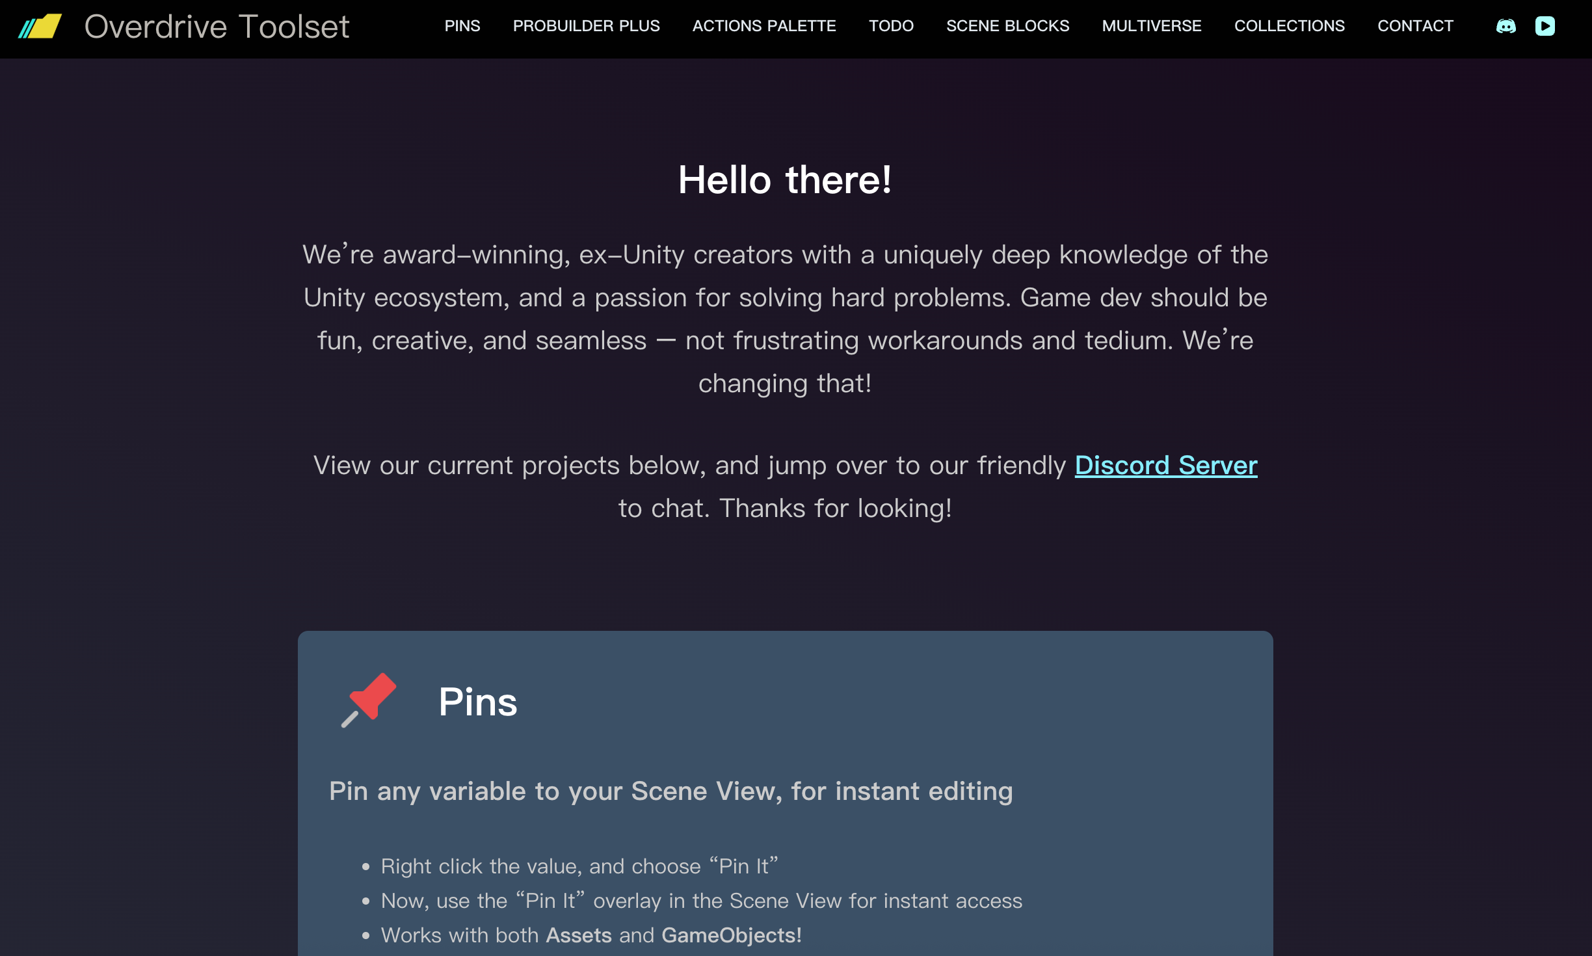Open the Contact nav item
The width and height of the screenshot is (1592, 956).
coord(1415,26)
